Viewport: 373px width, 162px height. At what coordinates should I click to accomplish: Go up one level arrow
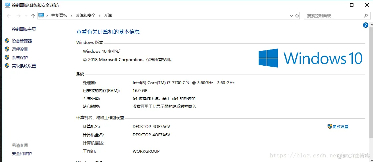33,16
